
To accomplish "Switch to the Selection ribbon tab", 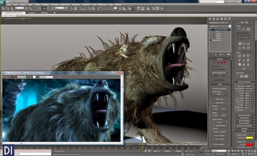I will [x=44, y=12].
